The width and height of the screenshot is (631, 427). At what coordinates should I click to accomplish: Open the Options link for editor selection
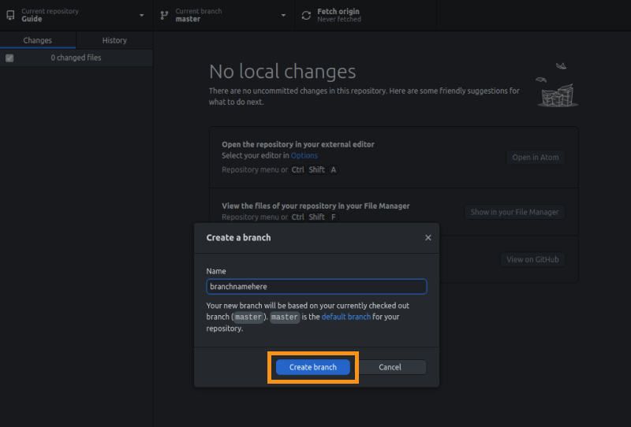[304, 156]
